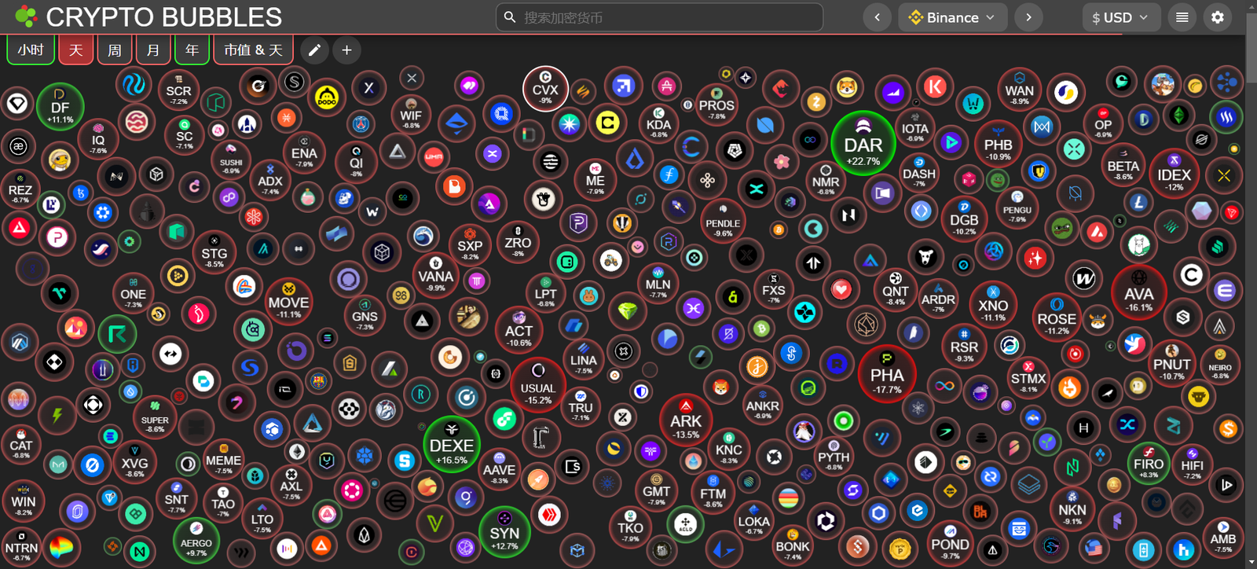Select the FTM -8.6% bubble
Screen dimensions: 1257x569
(713, 493)
